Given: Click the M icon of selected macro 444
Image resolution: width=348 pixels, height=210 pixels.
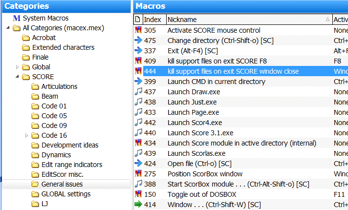Looking at the screenshot, I should click(x=138, y=71).
